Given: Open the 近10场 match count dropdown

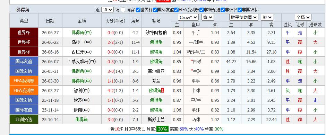Looking at the screenshot, I should (x=107, y=10).
